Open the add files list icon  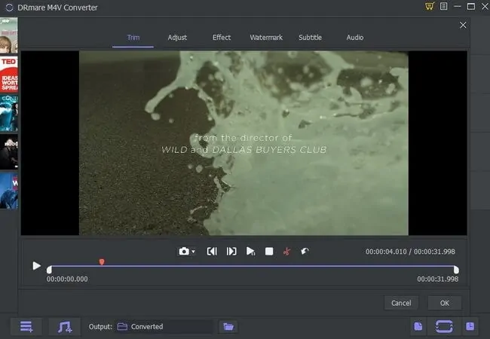coord(26,326)
